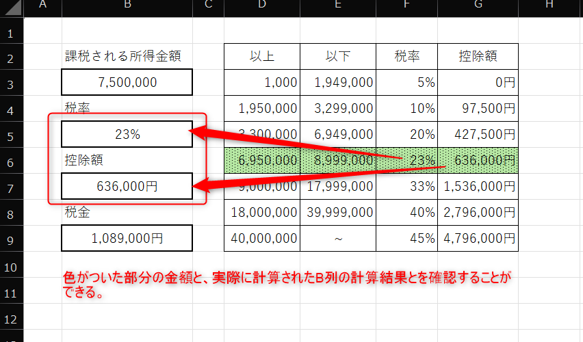Click column G header

(x=478, y=5)
